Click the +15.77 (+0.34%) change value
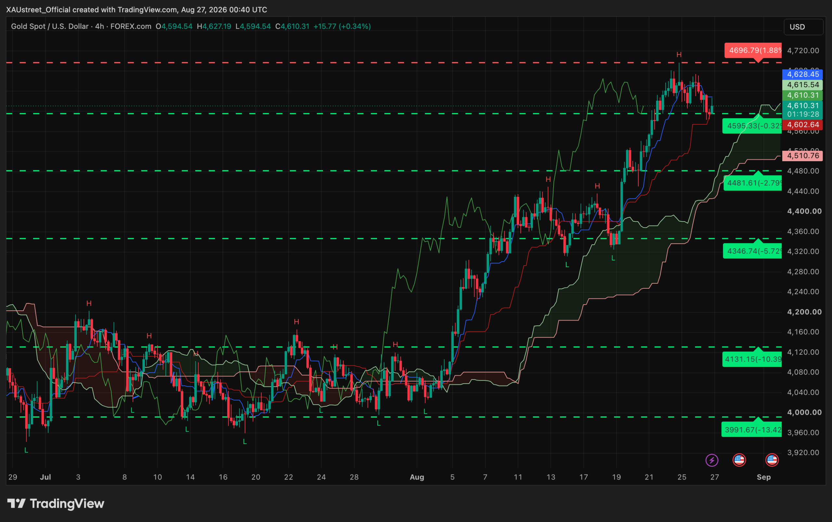This screenshot has width=832, height=522. [342, 27]
